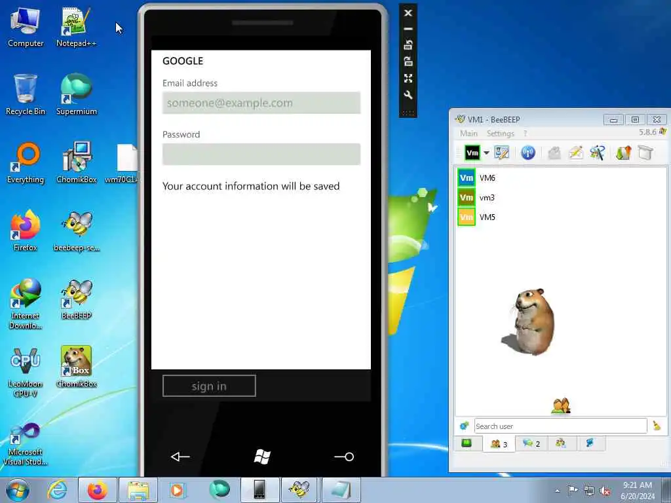This screenshot has height=503, width=671.
Task: Open the Windows Start menu
Action: tap(18, 490)
